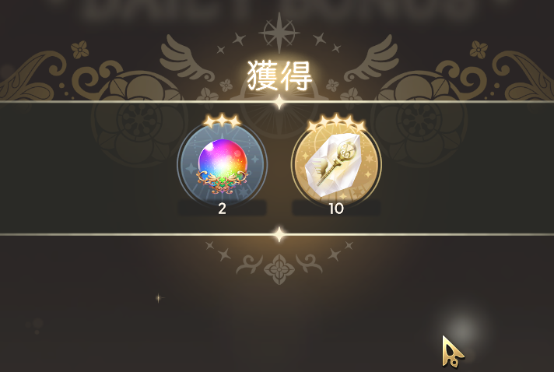Click the sparkle on the upper divider line
This screenshot has width=554, height=372.
coord(279,102)
